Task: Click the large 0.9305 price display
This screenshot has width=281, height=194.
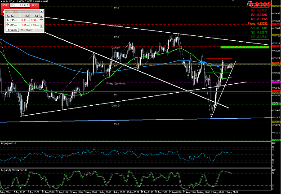Action: point(260,4)
